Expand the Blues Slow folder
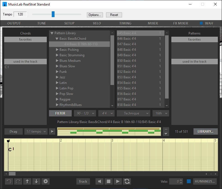The height and width of the screenshot is (189, 222). [57, 66]
